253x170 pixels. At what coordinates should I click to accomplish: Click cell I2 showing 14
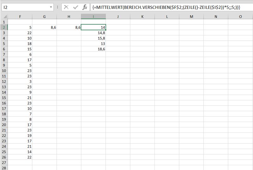[x=93, y=27]
